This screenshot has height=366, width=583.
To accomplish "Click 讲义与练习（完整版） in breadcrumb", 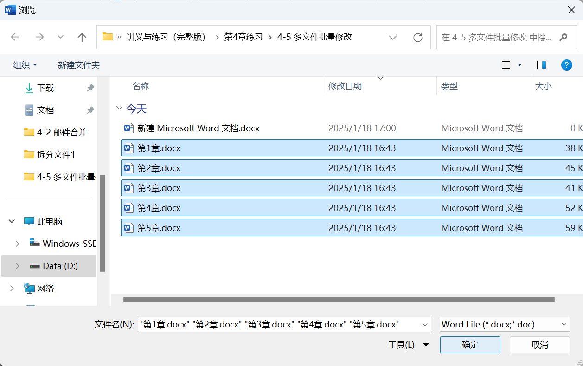I will coord(166,37).
